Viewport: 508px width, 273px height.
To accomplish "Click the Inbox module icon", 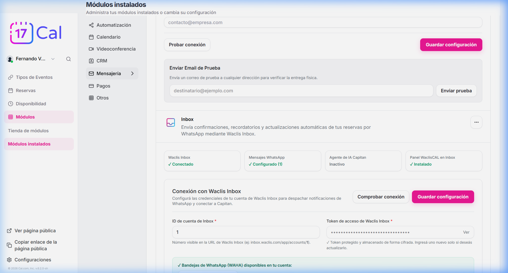I will 171,122.
